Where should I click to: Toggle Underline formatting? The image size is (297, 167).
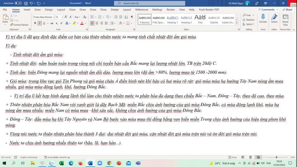tap(44, 23)
